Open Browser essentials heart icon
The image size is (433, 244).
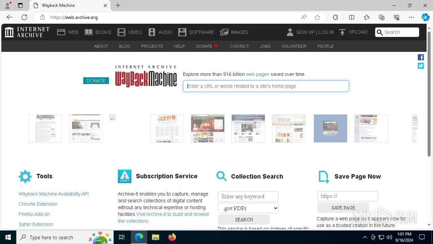[396, 17]
